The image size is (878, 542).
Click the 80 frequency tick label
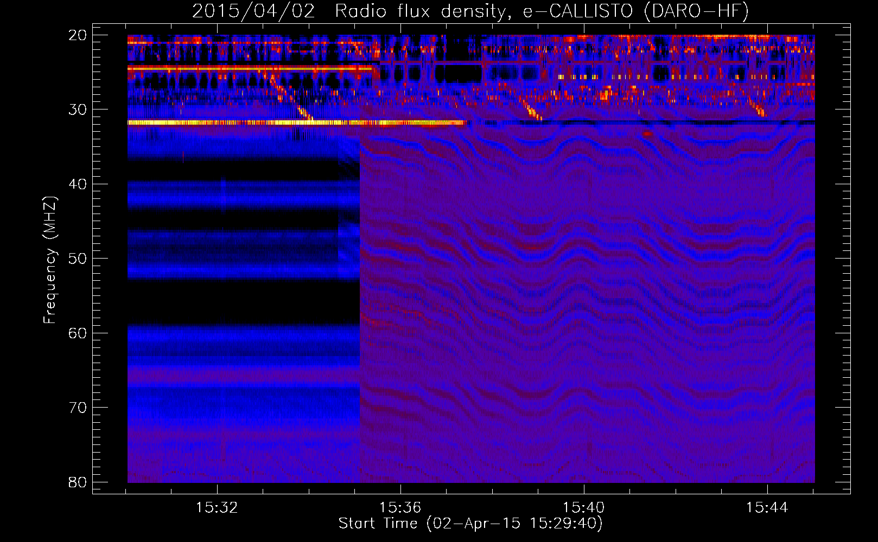(x=78, y=482)
